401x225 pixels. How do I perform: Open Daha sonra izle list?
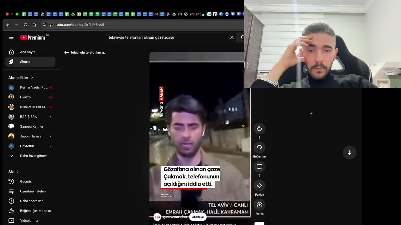tap(30, 201)
